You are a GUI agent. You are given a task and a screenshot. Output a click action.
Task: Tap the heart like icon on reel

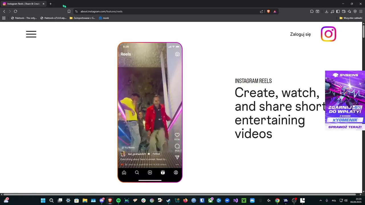tap(177, 135)
